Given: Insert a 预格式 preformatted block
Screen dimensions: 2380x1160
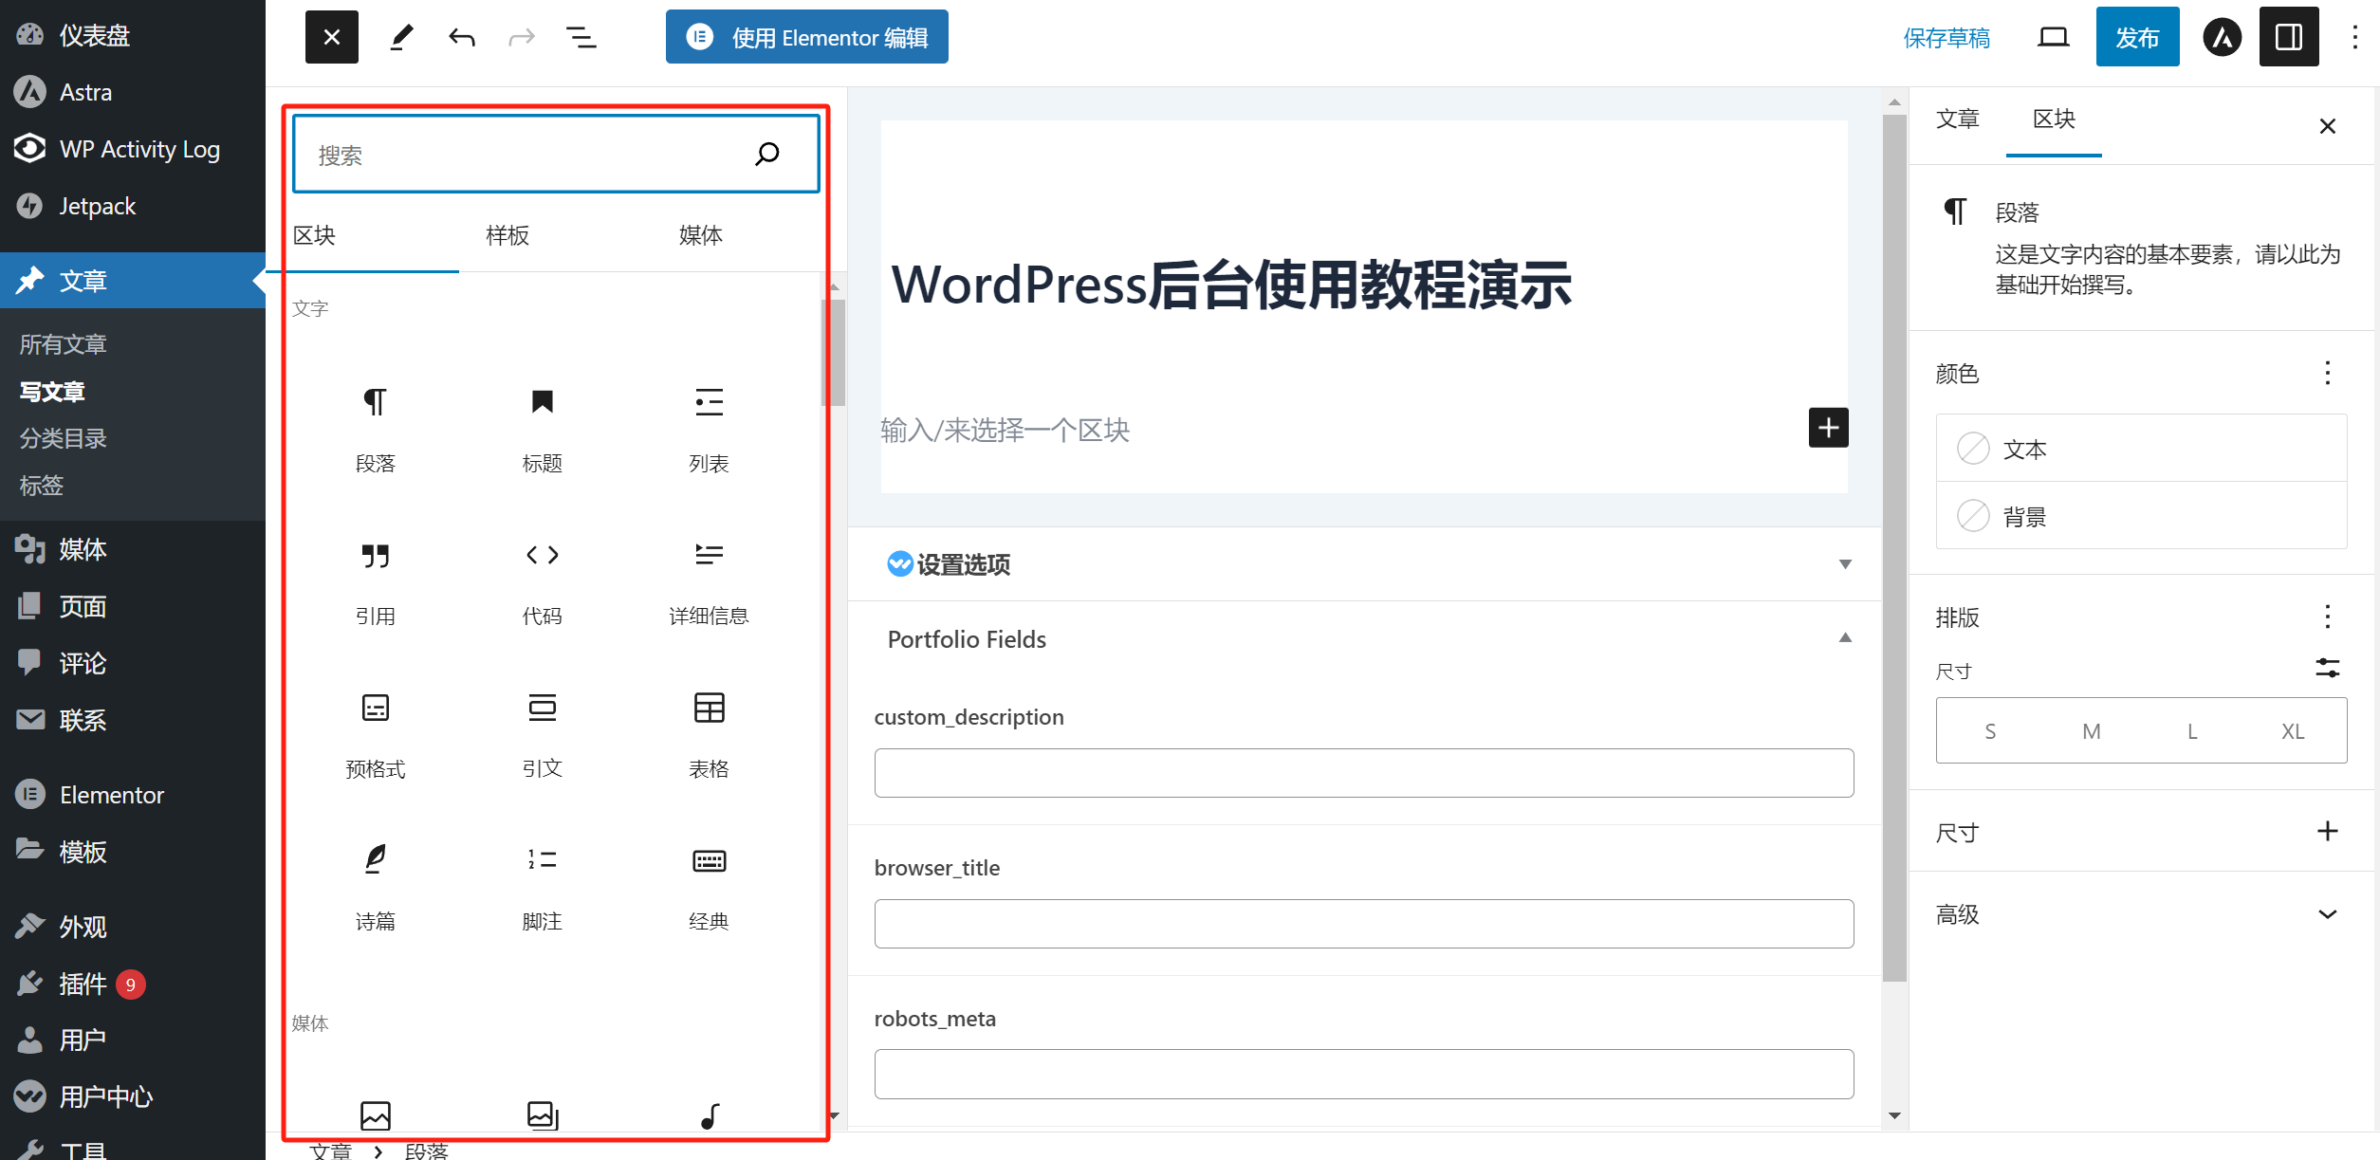Looking at the screenshot, I should 376,734.
